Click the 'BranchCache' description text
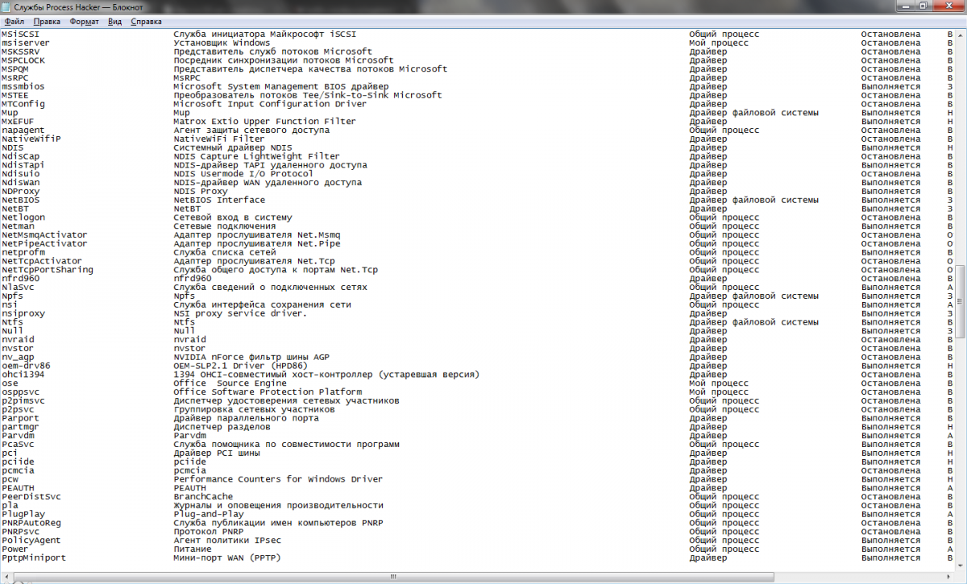 tap(203, 496)
